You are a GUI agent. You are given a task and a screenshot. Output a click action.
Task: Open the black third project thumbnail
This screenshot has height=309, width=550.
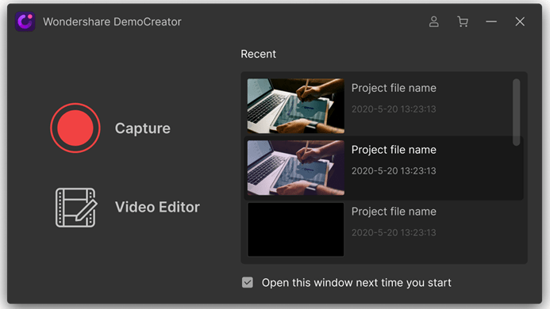296,230
